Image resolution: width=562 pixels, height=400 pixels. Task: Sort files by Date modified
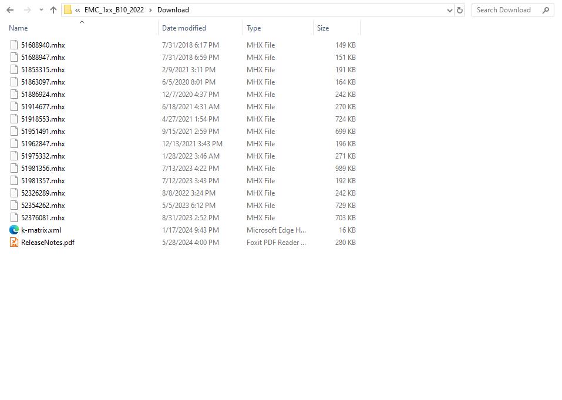[184, 28]
